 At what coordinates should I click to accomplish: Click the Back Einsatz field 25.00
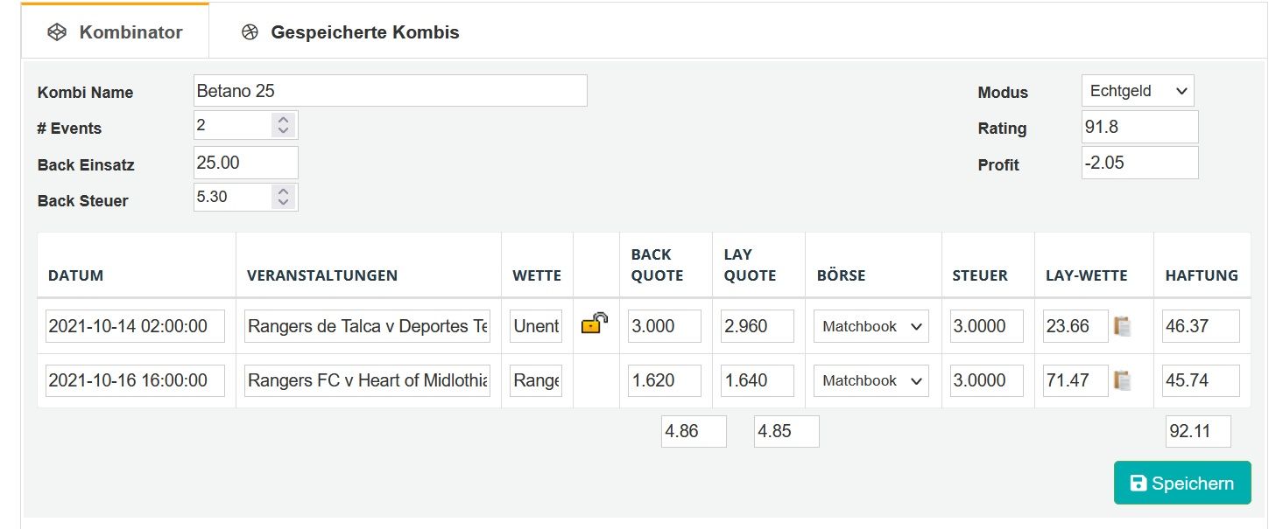(245, 163)
